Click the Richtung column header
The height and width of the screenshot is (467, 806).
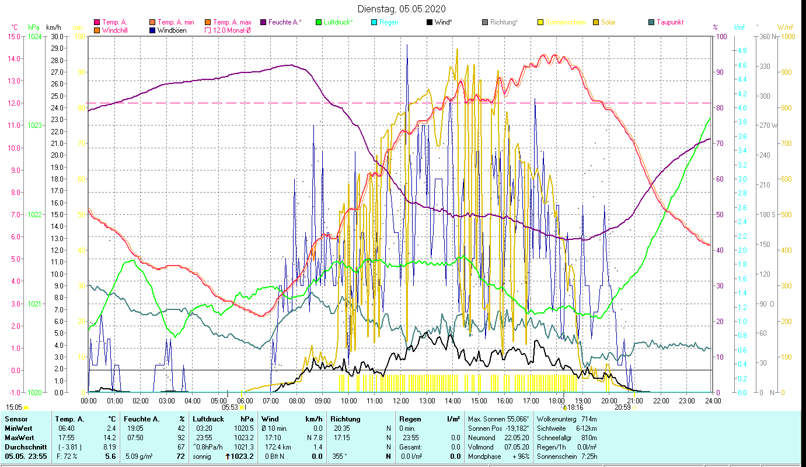click(346, 419)
